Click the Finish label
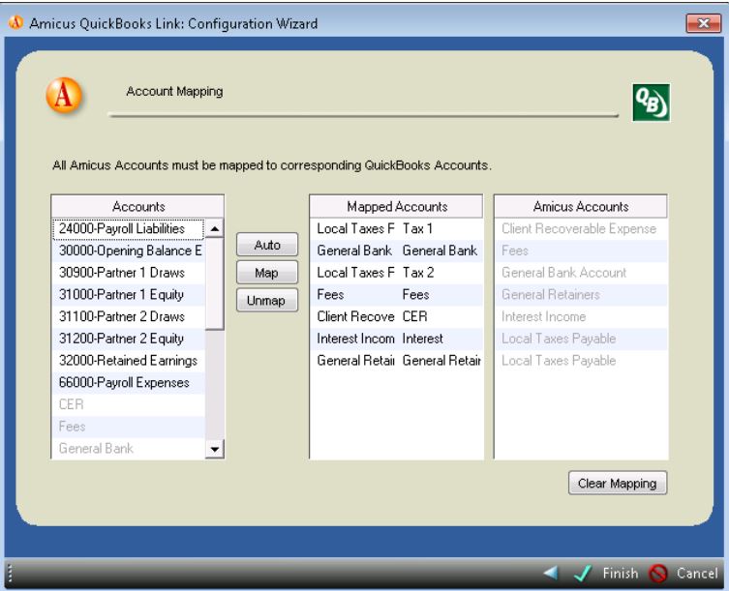Screen dimensions: 729x591 (x=621, y=573)
